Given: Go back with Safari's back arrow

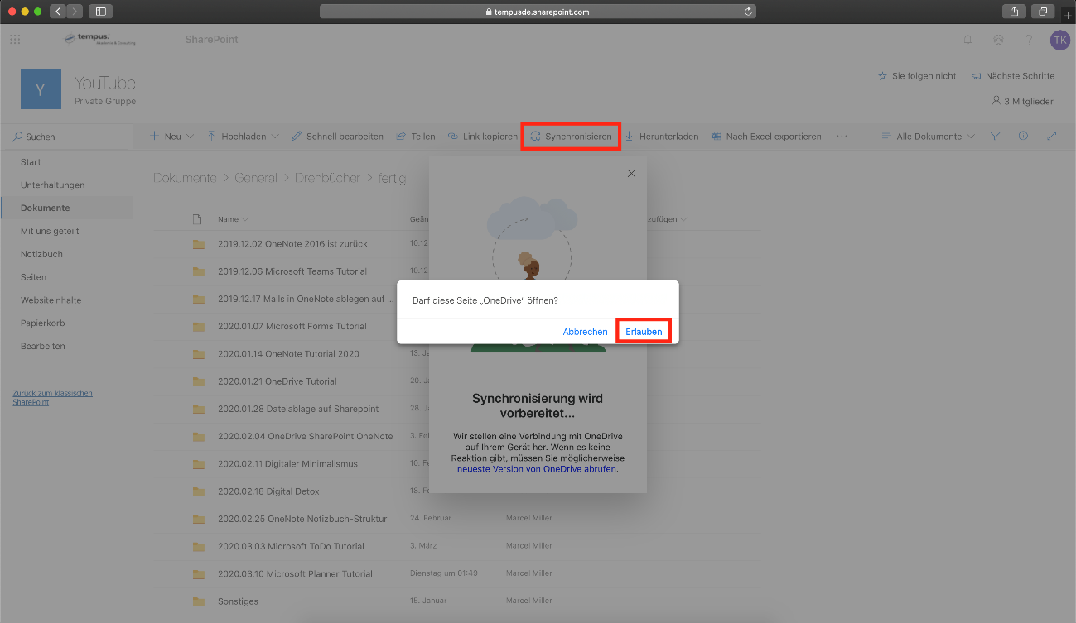Looking at the screenshot, I should click(58, 12).
